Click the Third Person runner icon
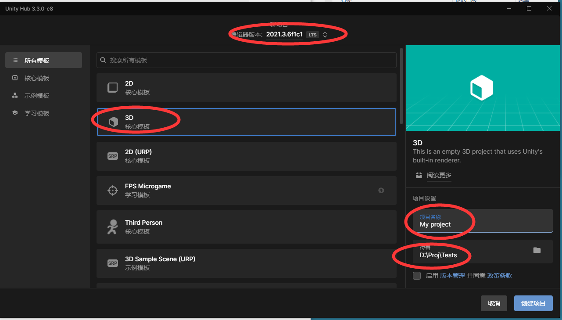Screen dimensions: 562x320 113,227
